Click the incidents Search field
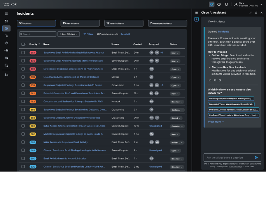The height and width of the screenshot is (199, 266). (38, 34)
